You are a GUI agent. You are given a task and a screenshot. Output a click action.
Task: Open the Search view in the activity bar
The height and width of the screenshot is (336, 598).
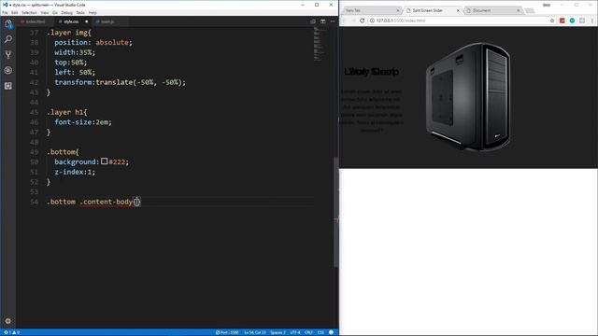(8, 39)
